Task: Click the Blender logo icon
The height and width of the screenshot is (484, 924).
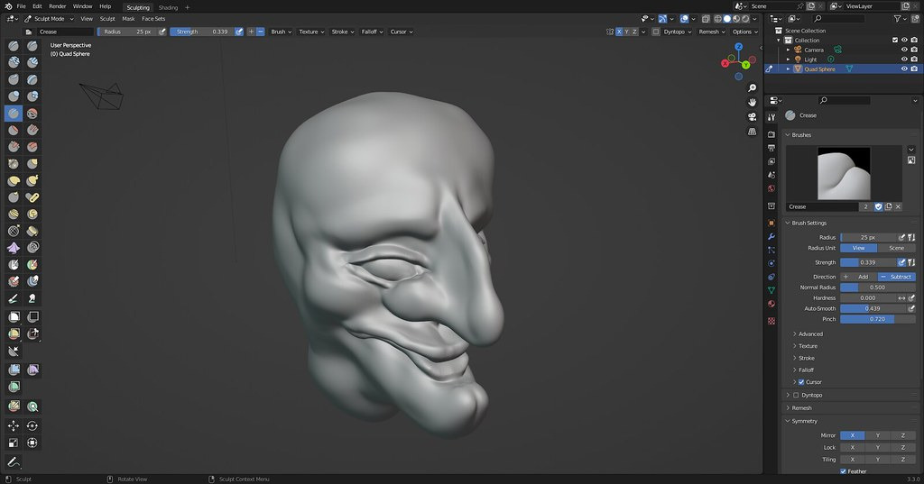Action: 6,6
